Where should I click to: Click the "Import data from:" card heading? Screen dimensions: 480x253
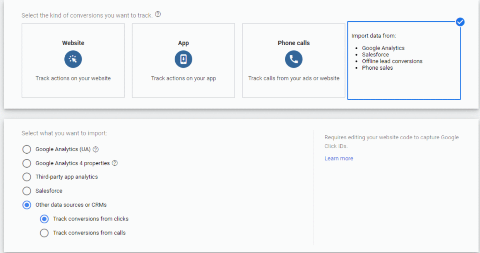pos(374,36)
